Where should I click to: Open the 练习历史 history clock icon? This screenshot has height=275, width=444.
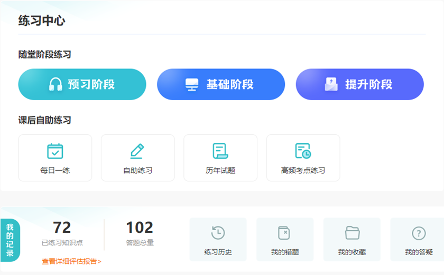(x=218, y=233)
